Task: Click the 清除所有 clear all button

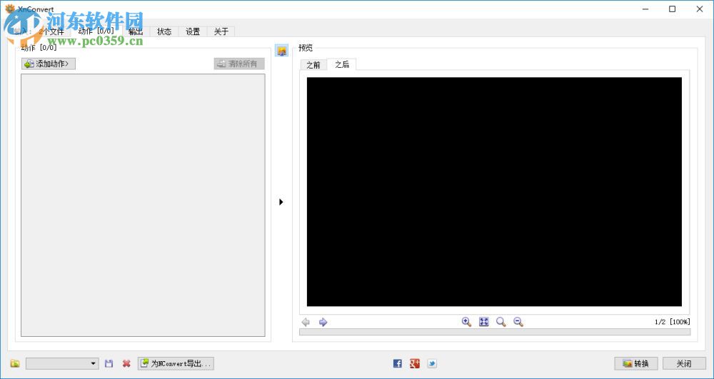Action: (239, 64)
